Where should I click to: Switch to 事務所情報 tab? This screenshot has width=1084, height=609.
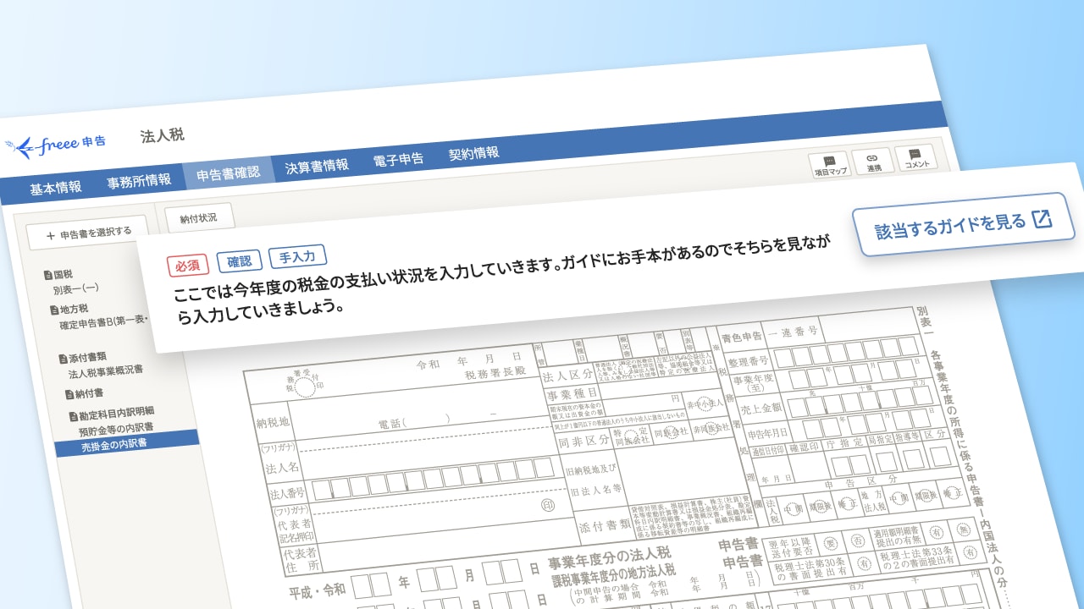(138, 180)
